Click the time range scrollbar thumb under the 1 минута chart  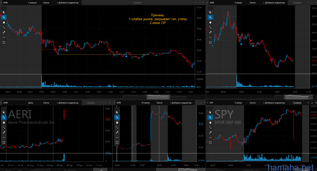click(158, 97)
